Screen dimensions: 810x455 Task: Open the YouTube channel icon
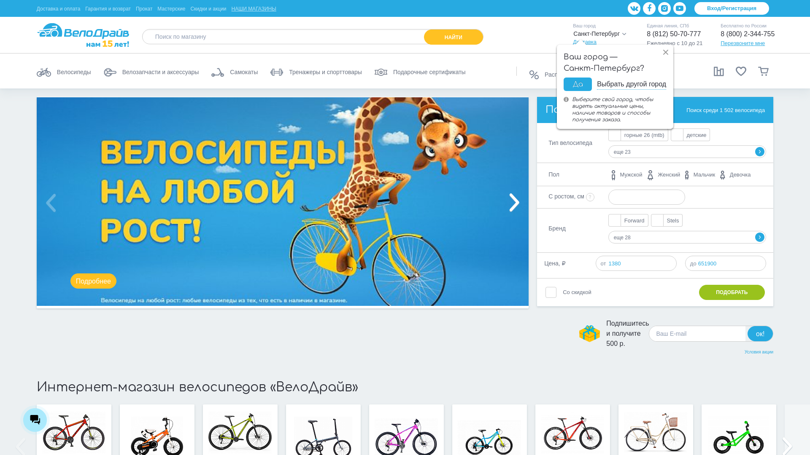click(679, 8)
